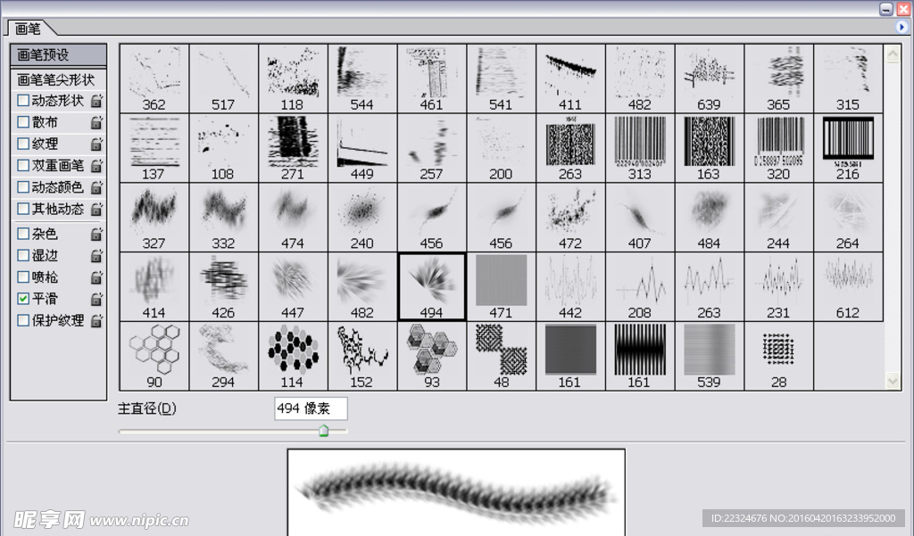
Task: Pick the 472 speckle brush
Action: (570, 218)
